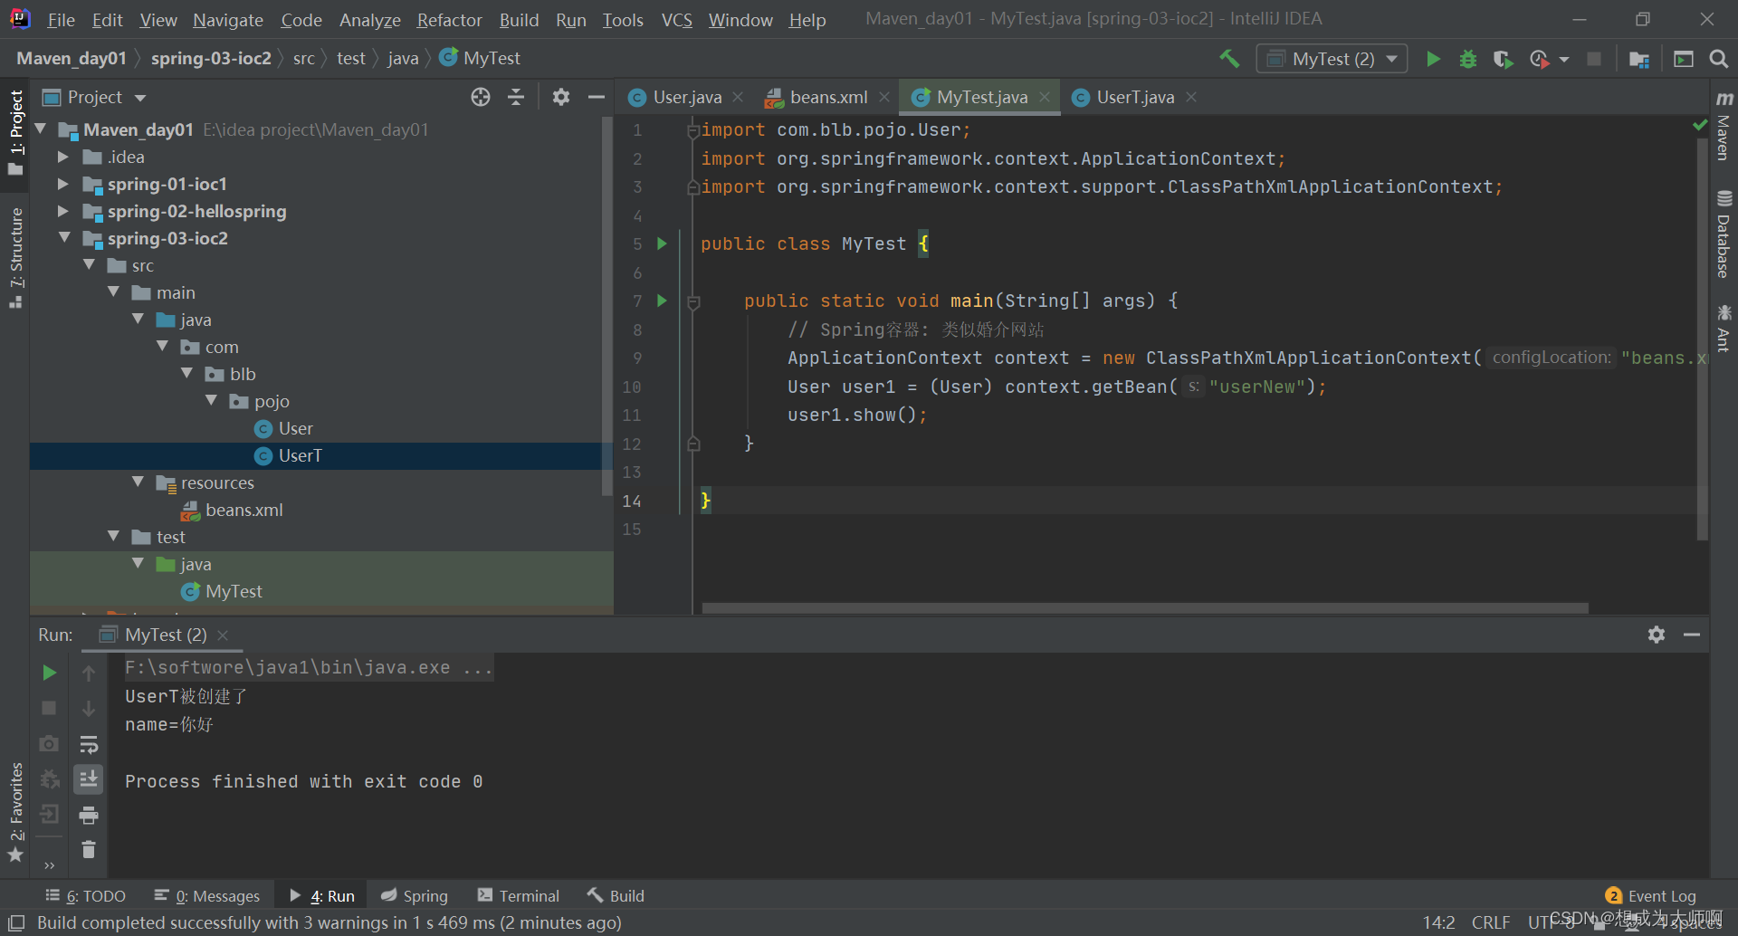Close the User.java tab
The width and height of the screenshot is (1738, 936).
pyautogui.click(x=738, y=97)
